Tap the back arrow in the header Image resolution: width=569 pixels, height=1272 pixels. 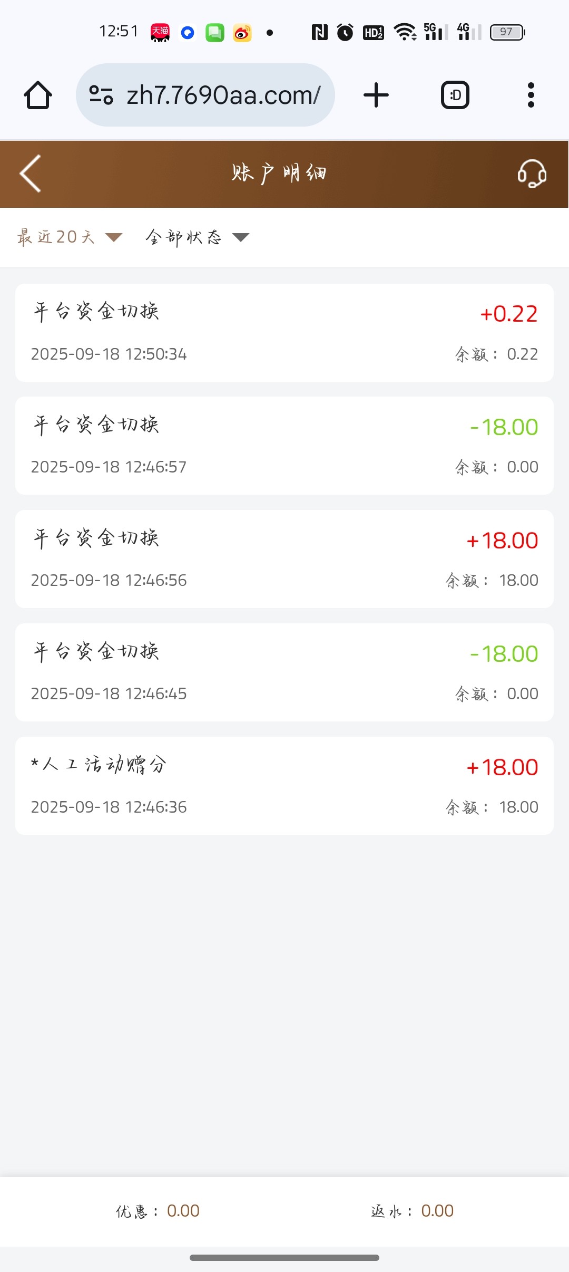click(x=31, y=174)
